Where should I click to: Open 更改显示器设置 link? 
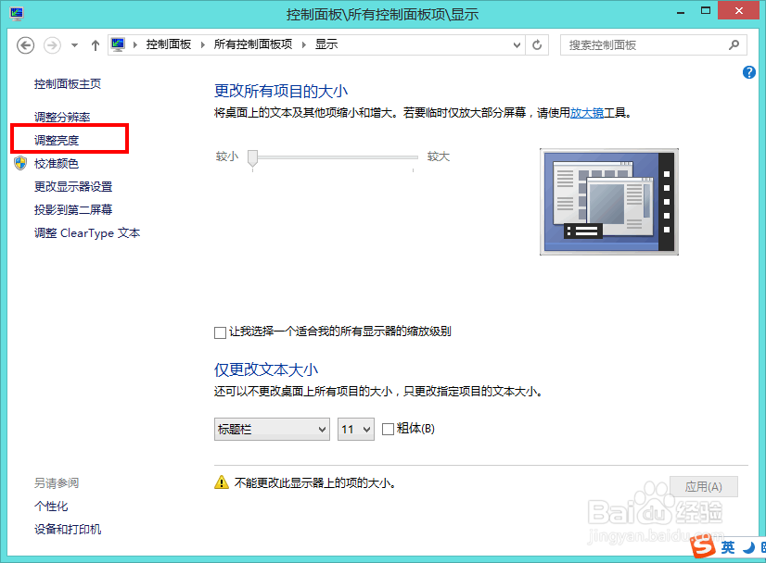pos(73,186)
